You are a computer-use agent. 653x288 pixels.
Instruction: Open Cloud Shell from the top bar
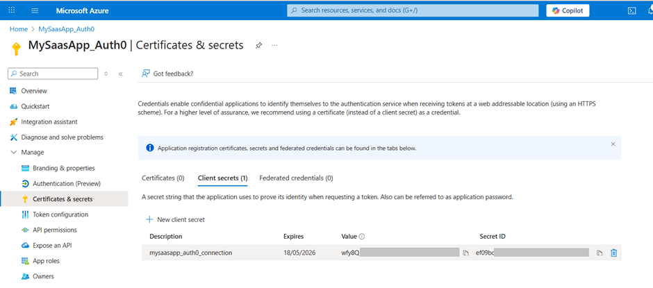(631, 10)
